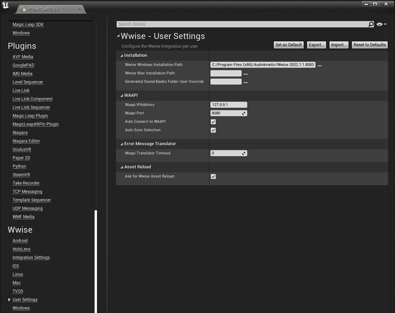Open Wwise iOS settings
Screen dimensions: 395x313
[16, 266]
